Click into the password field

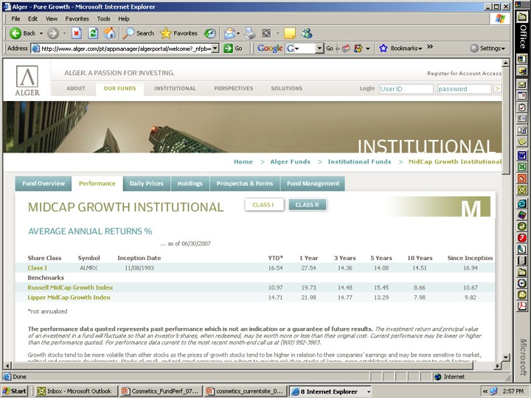pos(464,89)
